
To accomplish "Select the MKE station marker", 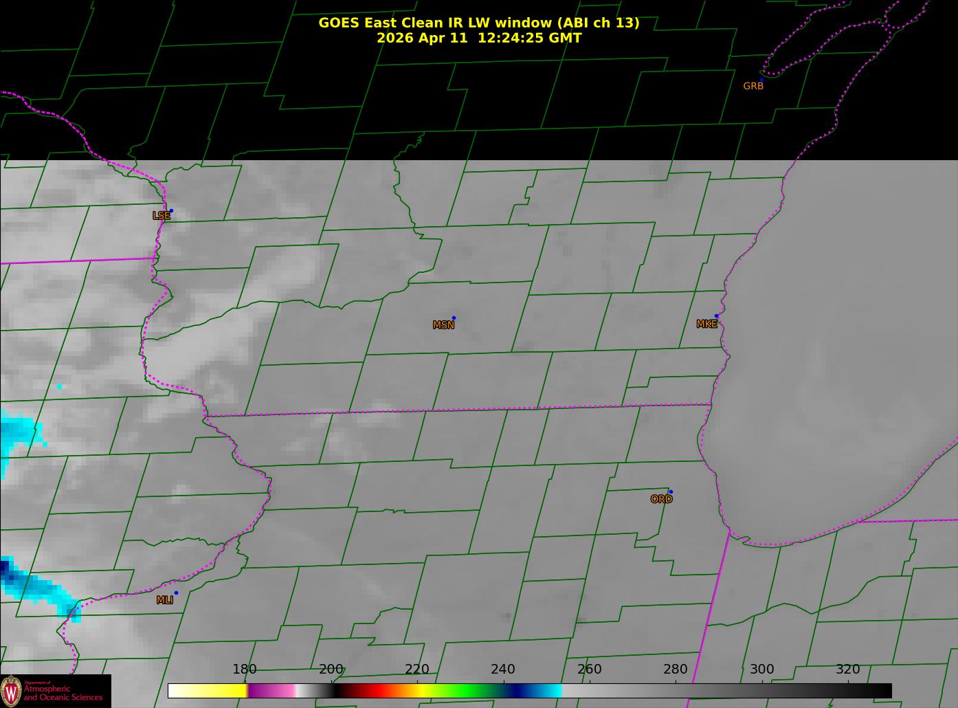I will (x=716, y=316).
